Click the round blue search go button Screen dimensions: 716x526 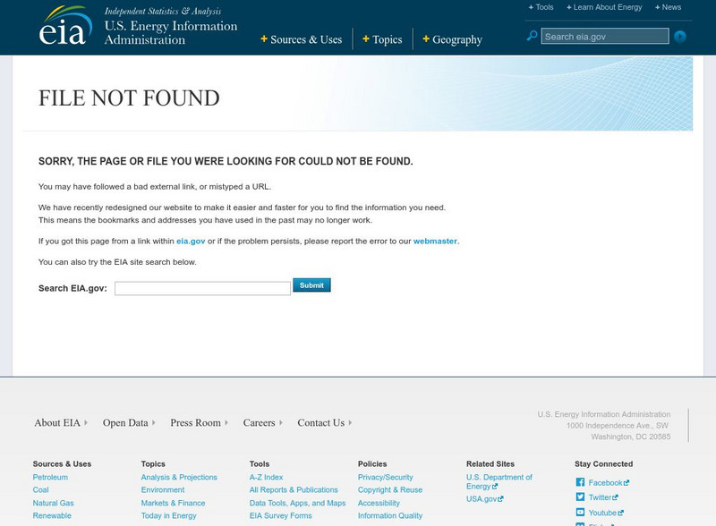point(680,36)
